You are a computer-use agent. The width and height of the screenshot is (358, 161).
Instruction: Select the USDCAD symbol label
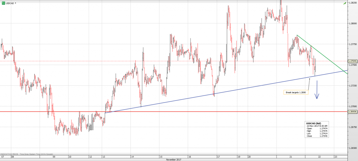(x=10, y=3)
